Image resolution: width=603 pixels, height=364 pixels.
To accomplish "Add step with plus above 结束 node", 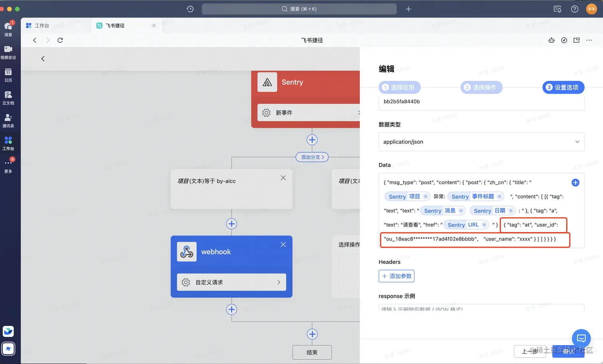I will (312, 334).
